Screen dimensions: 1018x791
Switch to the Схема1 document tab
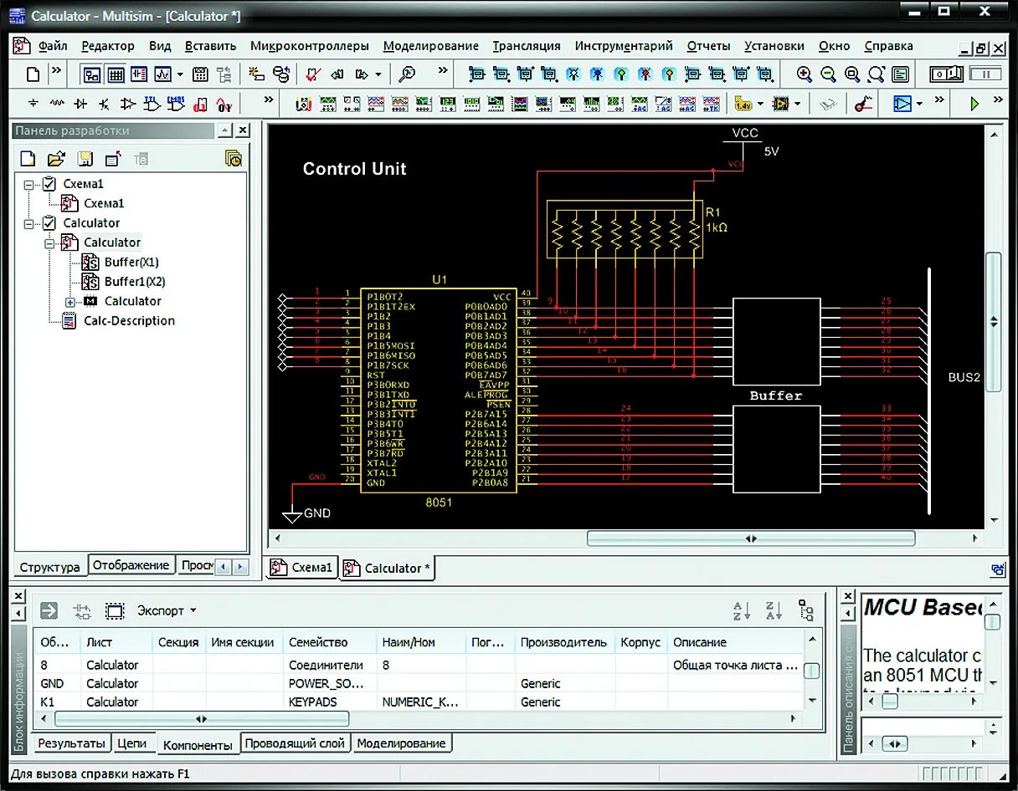click(302, 567)
